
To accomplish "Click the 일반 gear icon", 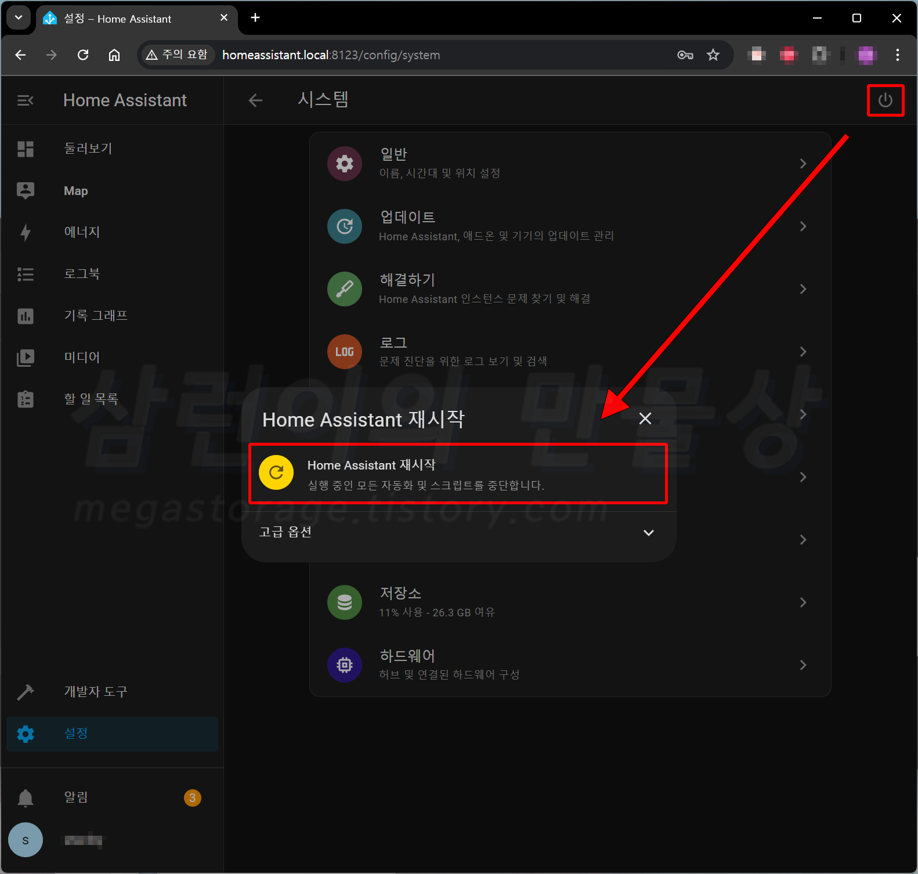I will pyautogui.click(x=345, y=164).
